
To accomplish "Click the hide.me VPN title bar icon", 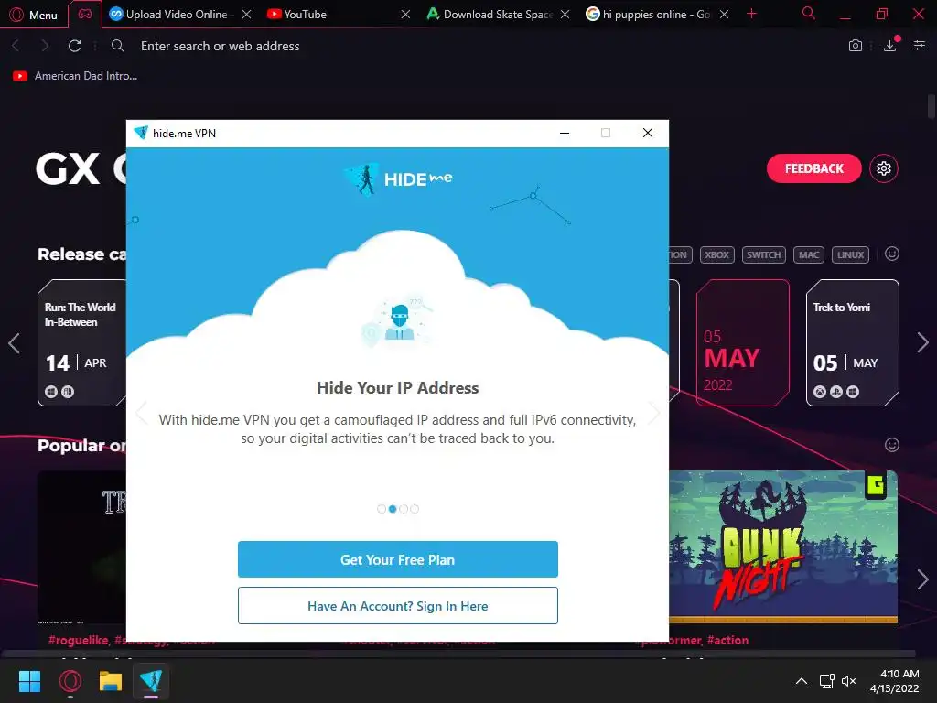I will pos(141,133).
